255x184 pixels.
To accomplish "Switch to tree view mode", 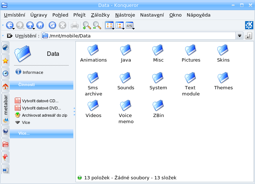I will click(x=120, y=25).
